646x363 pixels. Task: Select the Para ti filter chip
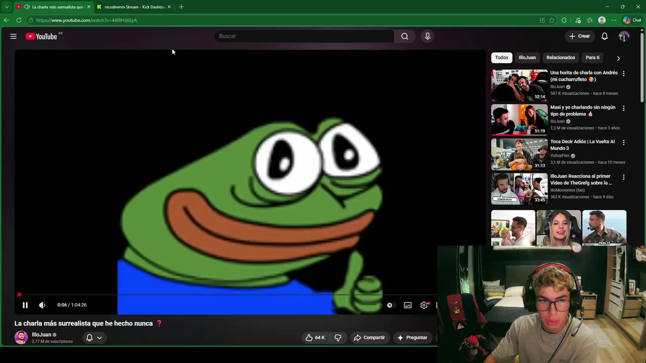pos(593,57)
